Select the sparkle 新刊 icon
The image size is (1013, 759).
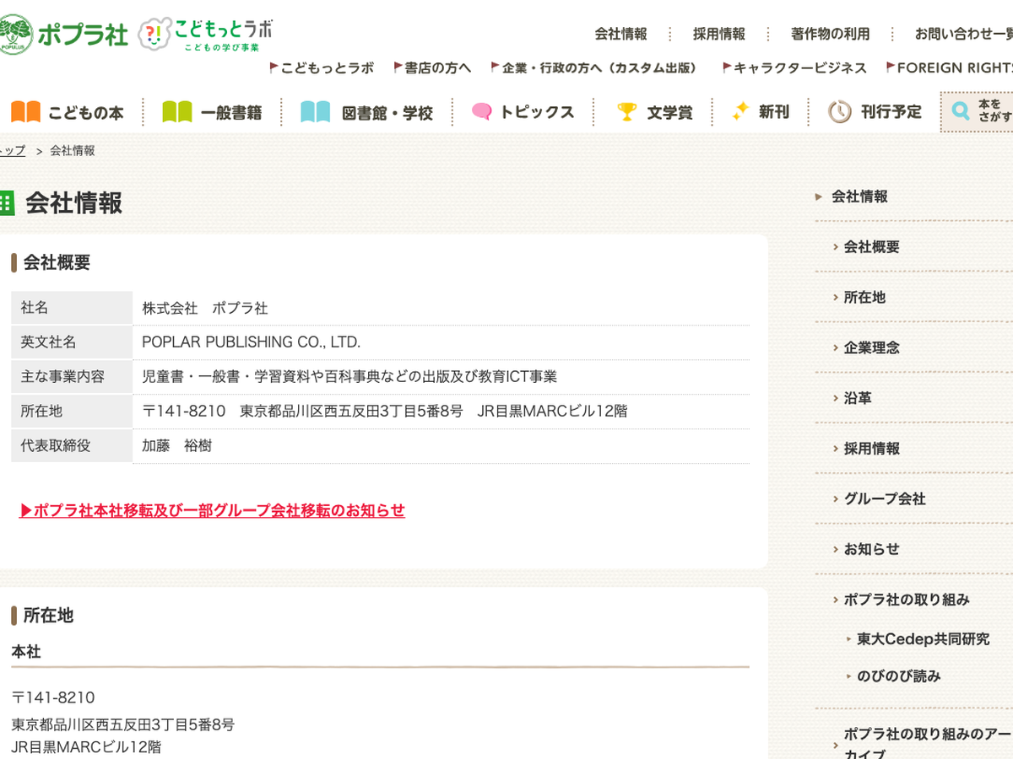(x=740, y=111)
